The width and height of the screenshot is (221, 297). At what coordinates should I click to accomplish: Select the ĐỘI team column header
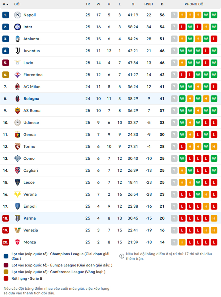tap(17, 4)
